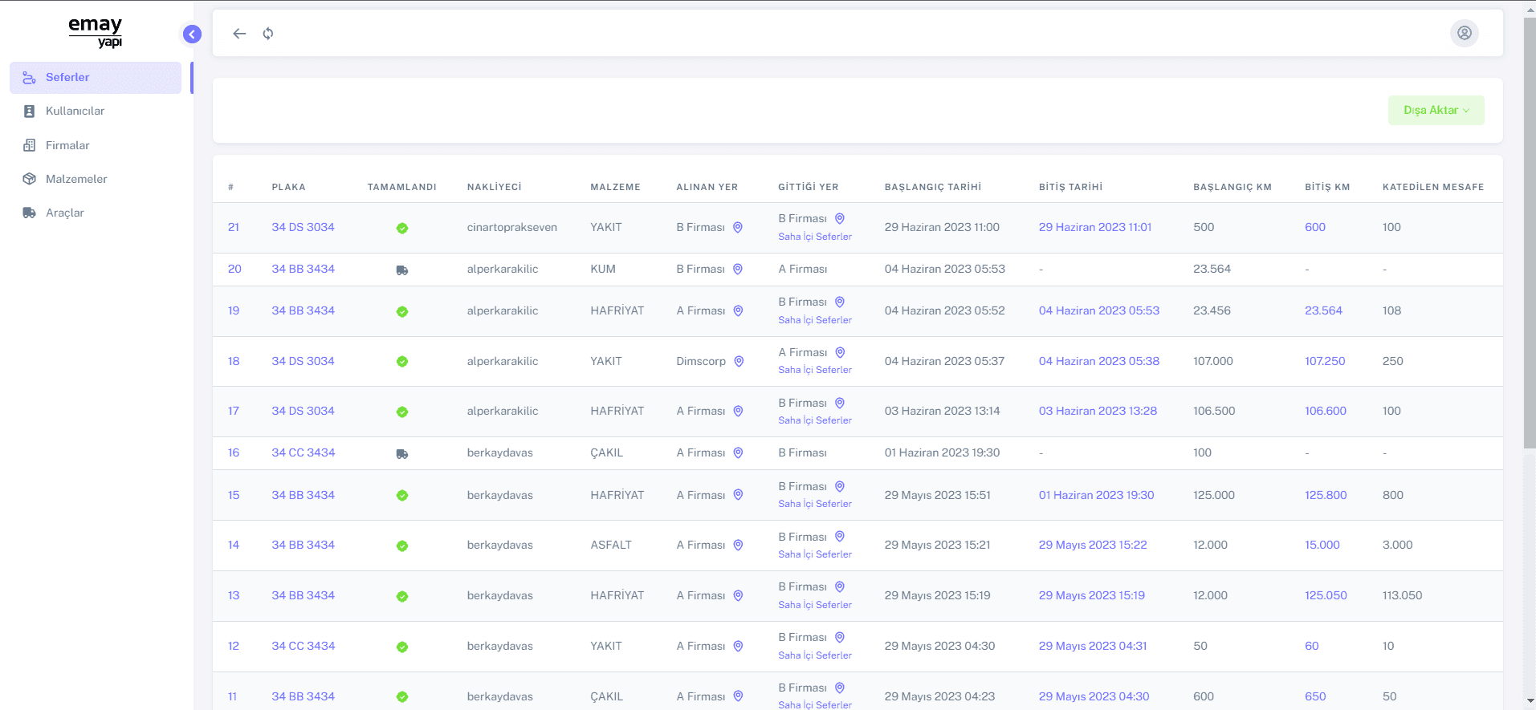
Task: Click green completed check in row 21
Action: [x=402, y=228]
